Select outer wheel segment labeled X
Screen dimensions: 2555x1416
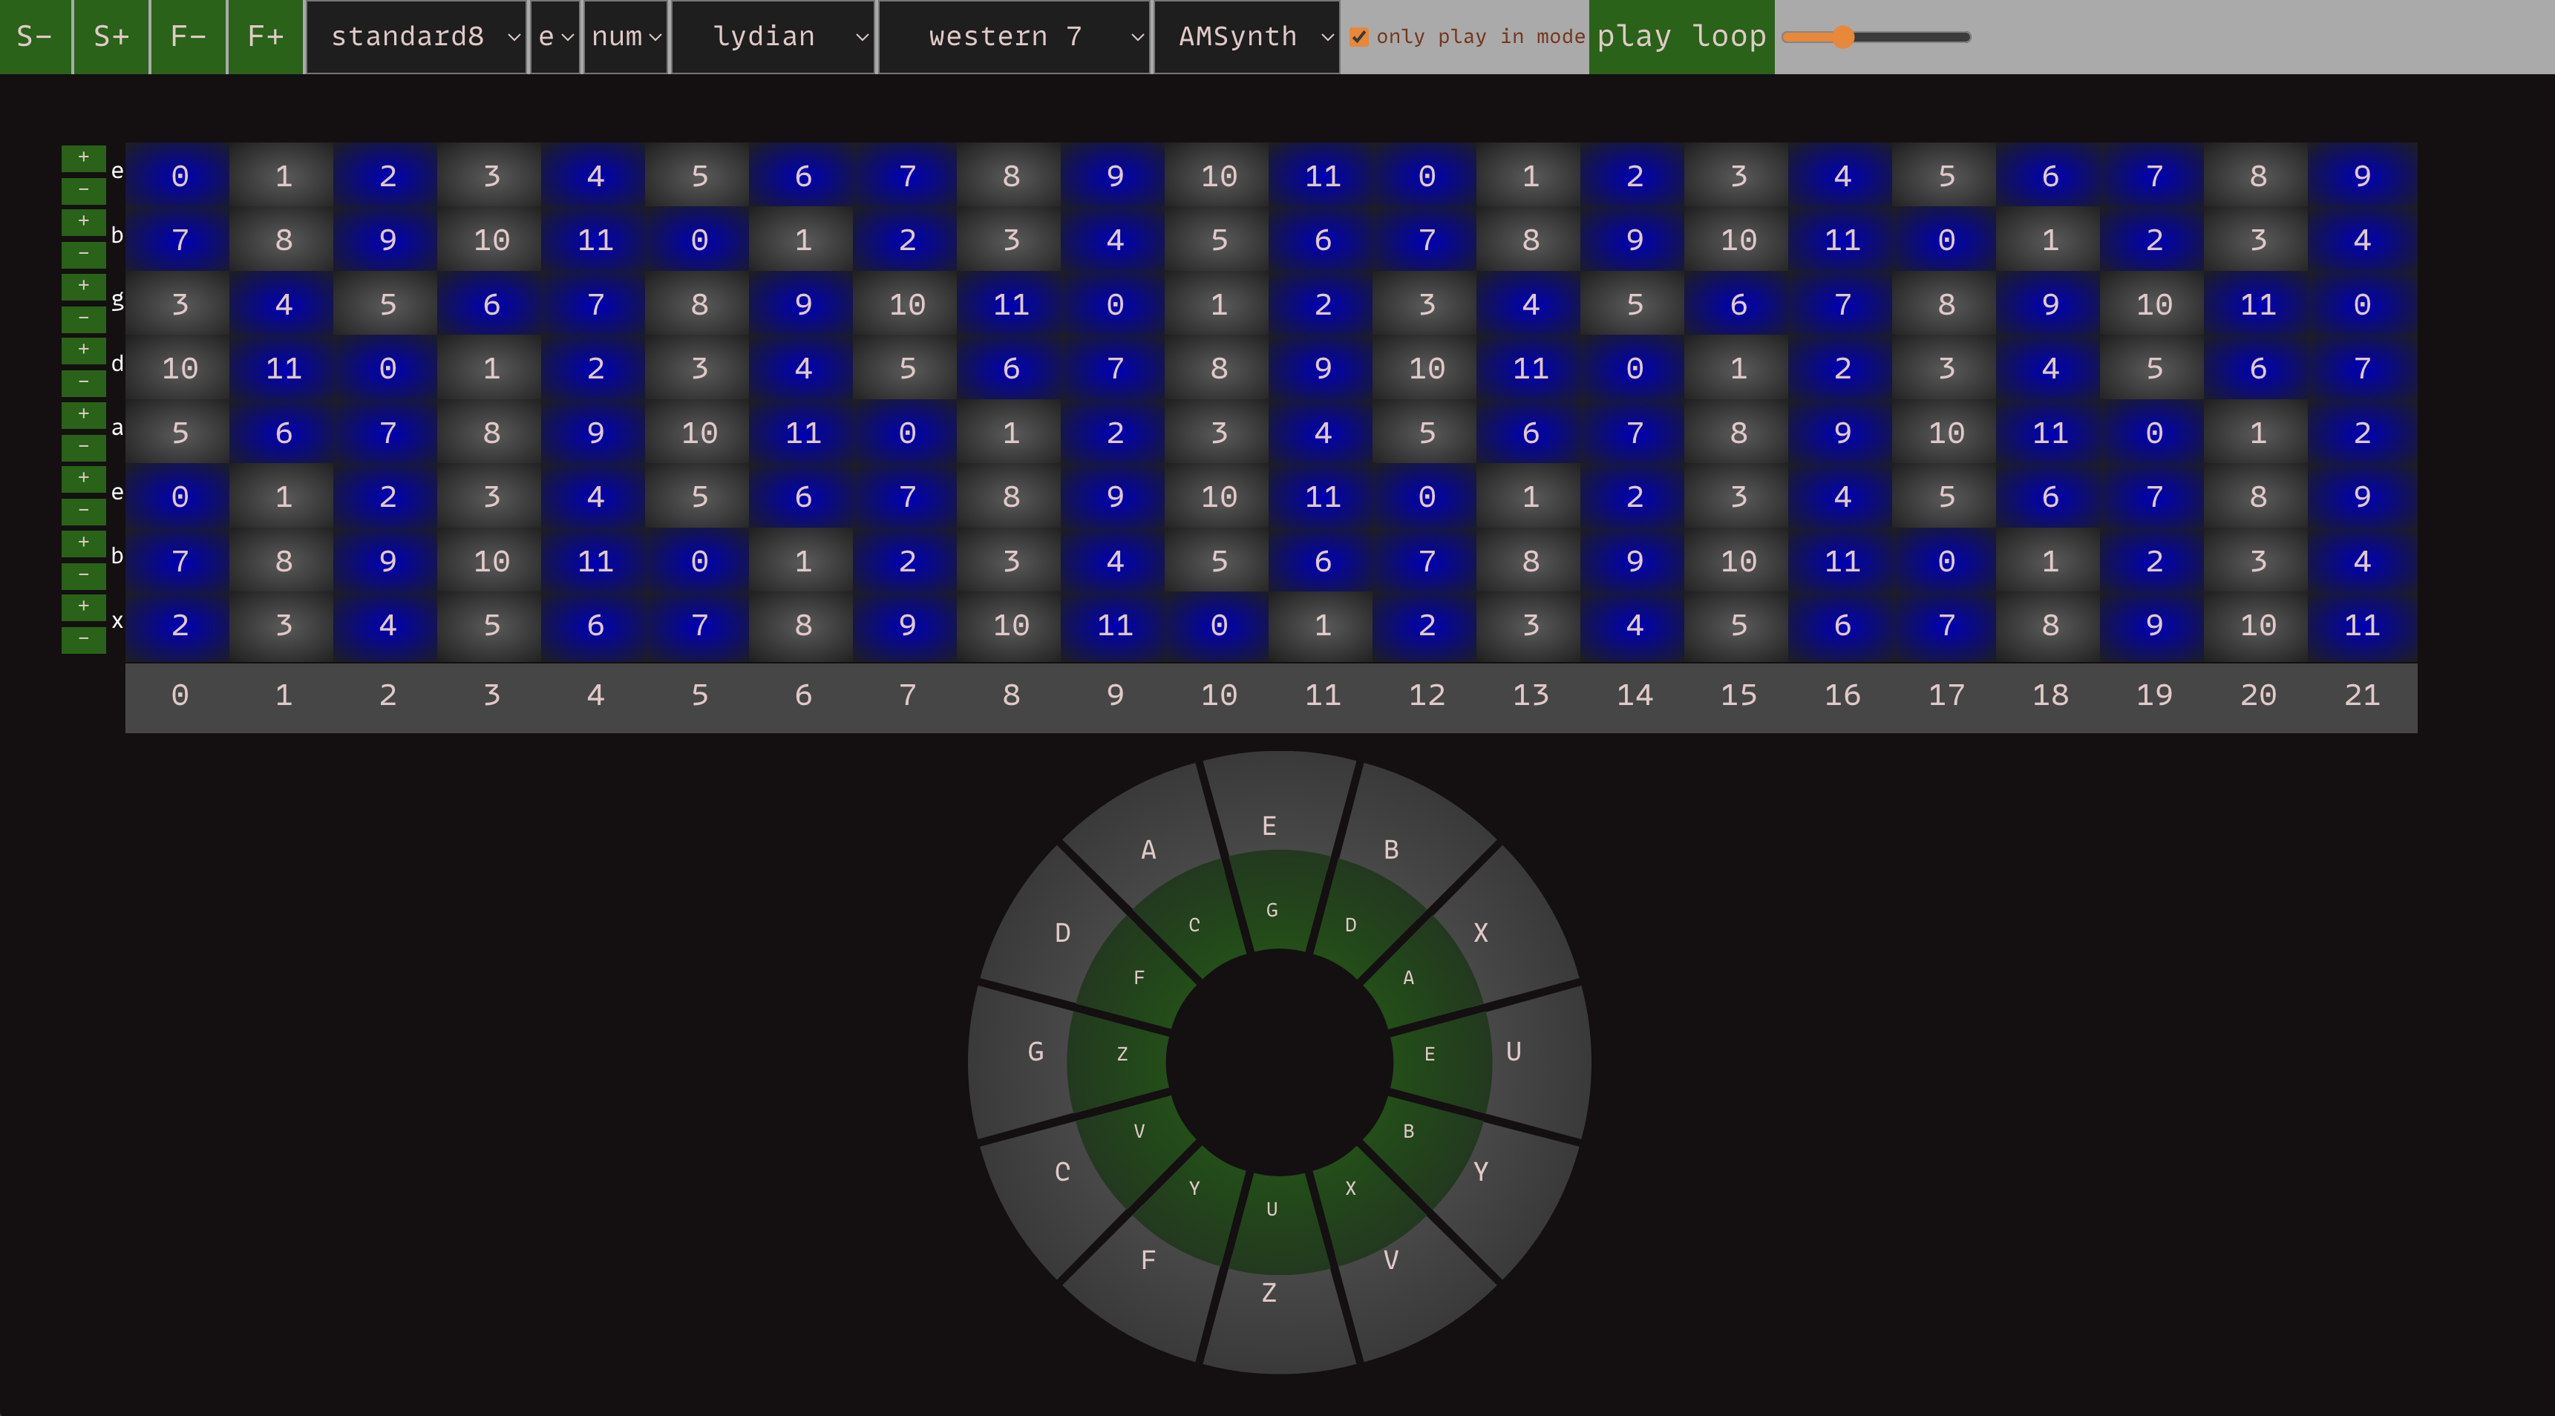tap(1480, 932)
